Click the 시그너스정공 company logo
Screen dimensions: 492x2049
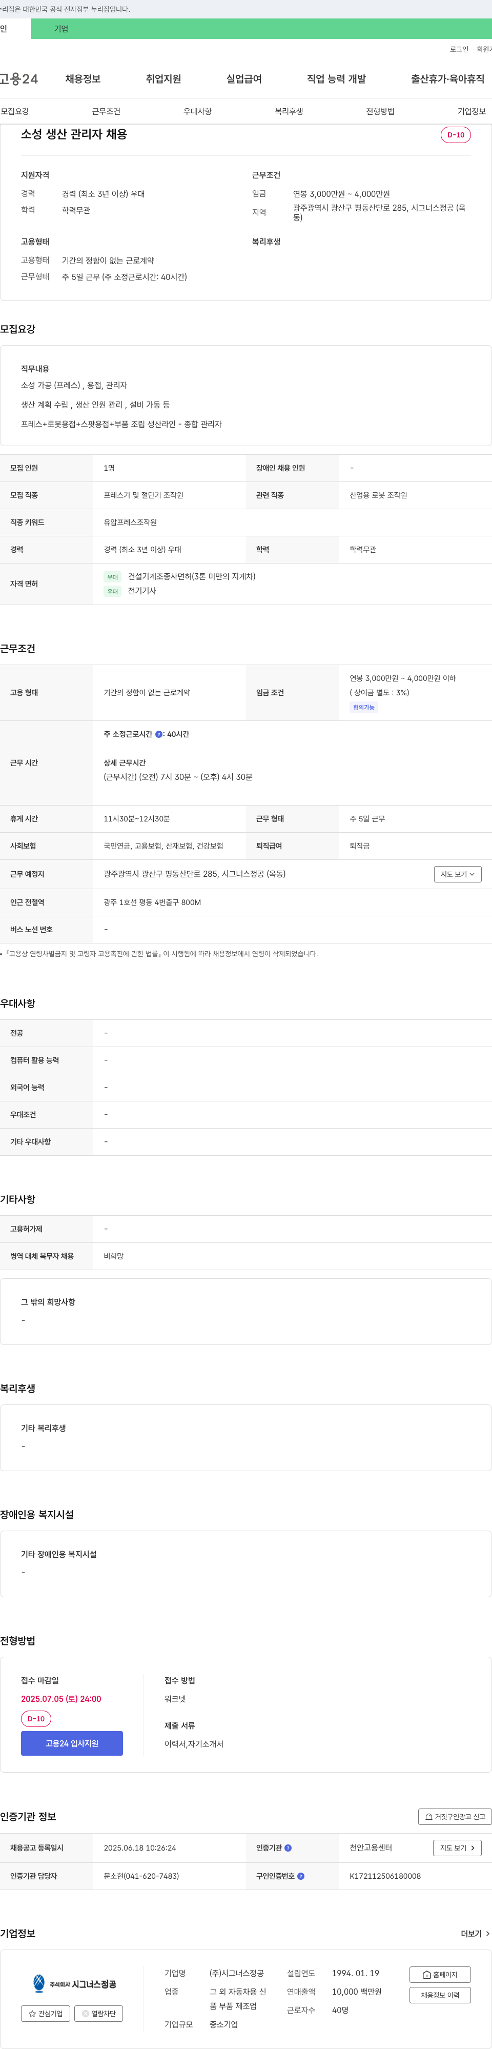click(x=74, y=1983)
